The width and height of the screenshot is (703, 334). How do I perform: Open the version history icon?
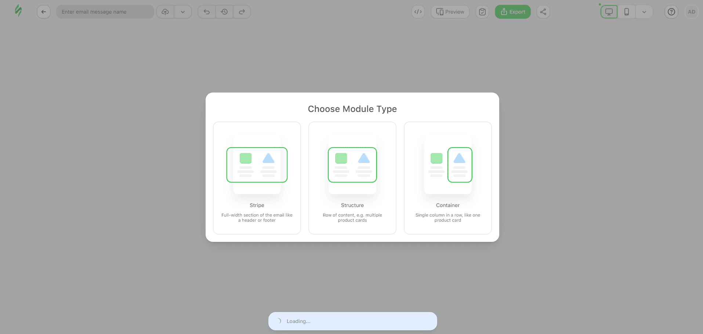click(x=224, y=12)
